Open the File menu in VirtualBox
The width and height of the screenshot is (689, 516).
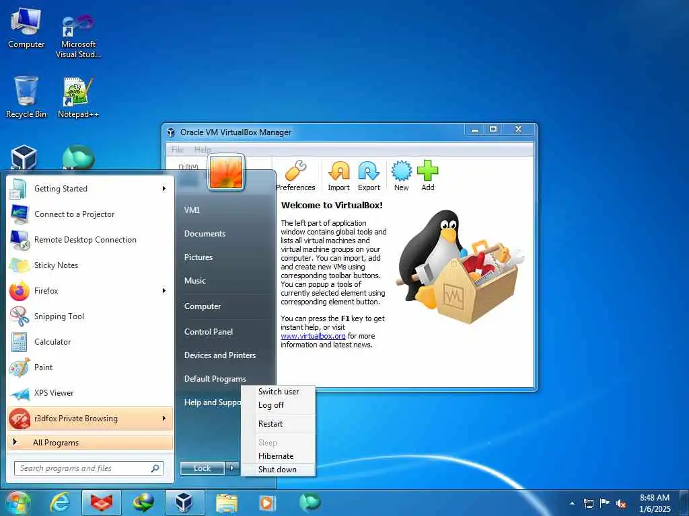pyautogui.click(x=178, y=150)
